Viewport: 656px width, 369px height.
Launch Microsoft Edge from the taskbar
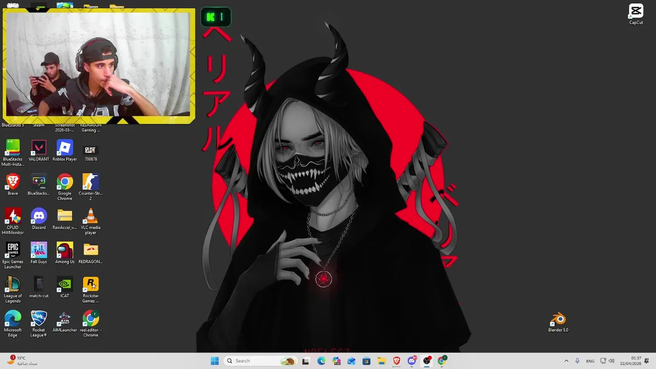[x=321, y=361]
